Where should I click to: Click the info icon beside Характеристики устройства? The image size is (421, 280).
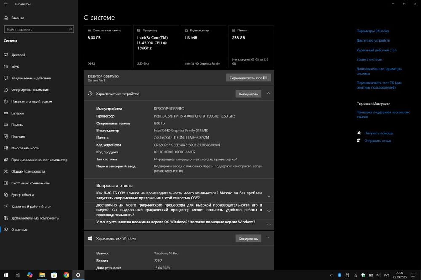point(90,94)
